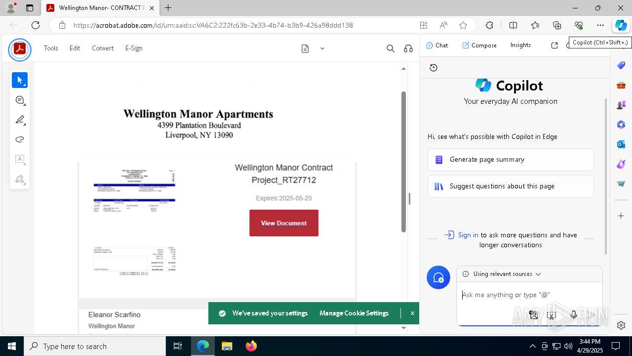
Task: Dismiss the saved settings notification
Action: (412, 313)
